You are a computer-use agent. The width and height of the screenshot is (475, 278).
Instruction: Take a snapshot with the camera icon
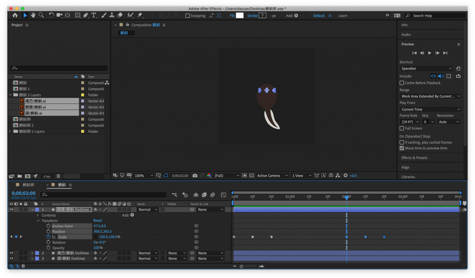(195, 175)
